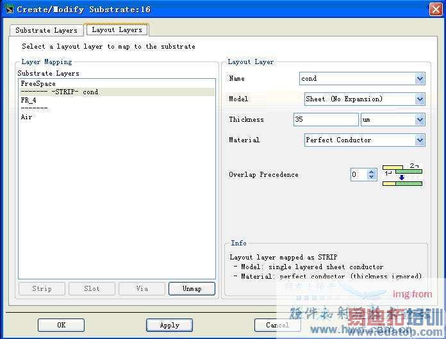The width and height of the screenshot is (446, 339).
Task: Click the Overlap Precedence value field
Action: point(359,174)
